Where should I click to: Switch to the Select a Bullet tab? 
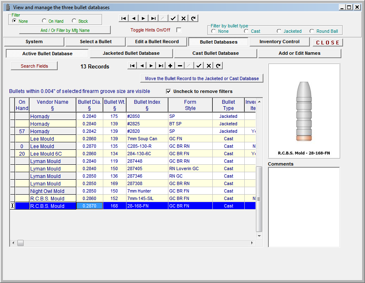(x=96, y=41)
